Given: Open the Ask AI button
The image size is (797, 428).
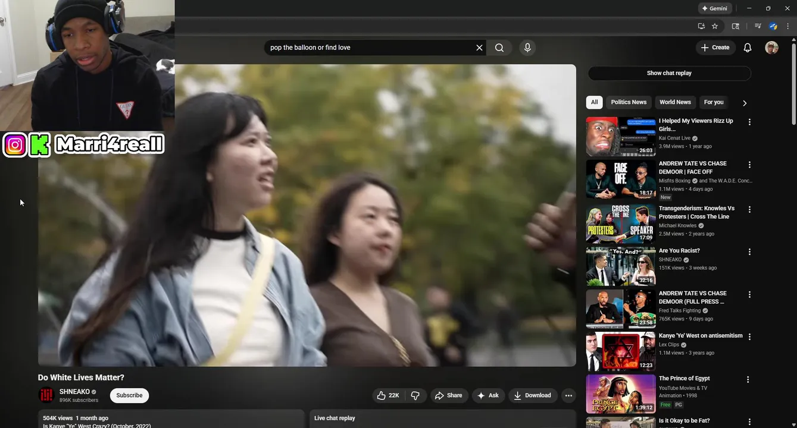Looking at the screenshot, I should coord(488,395).
